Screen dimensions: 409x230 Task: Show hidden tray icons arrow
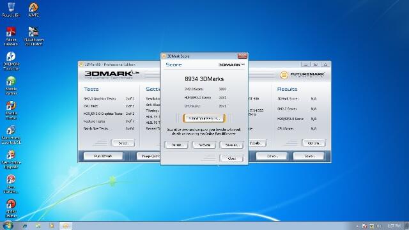point(357,226)
